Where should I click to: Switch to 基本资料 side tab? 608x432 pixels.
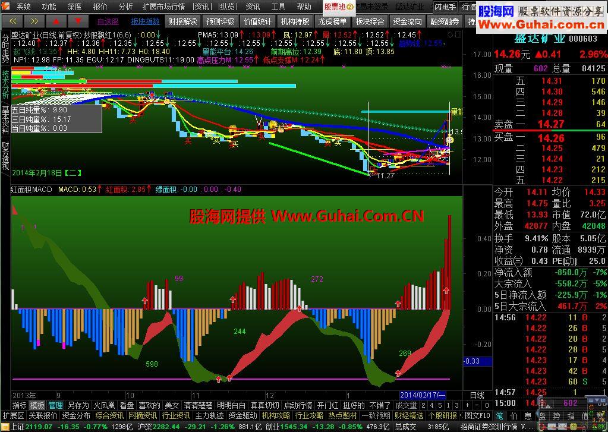point(5,120)
